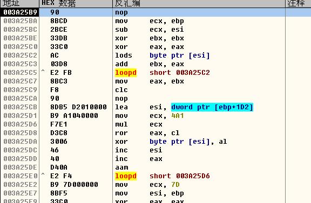Viewport: 311px width, 203px height.
Task: Select the address 003A25CA
Action: click(x=20, y=99)
